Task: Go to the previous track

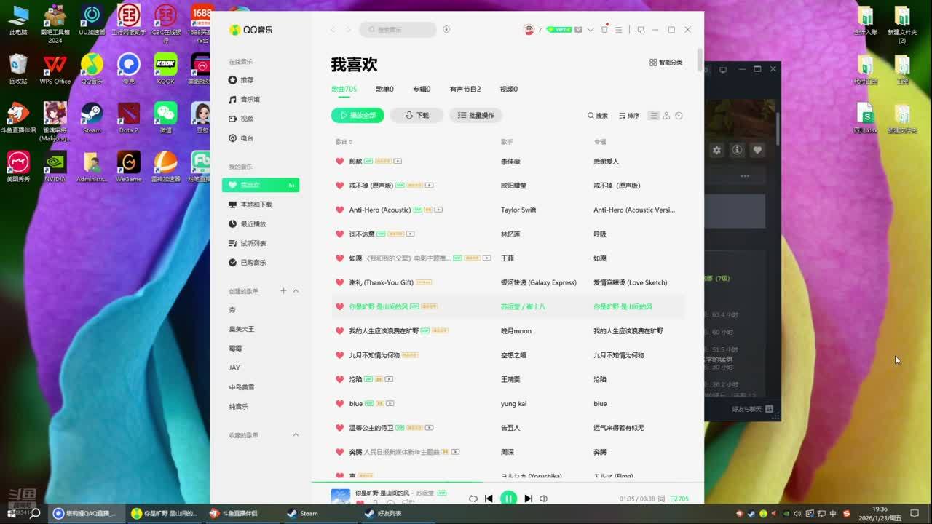Action: coord(489,499)
